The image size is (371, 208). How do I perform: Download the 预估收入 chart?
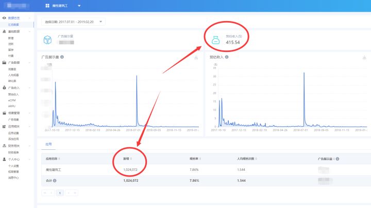364,58
